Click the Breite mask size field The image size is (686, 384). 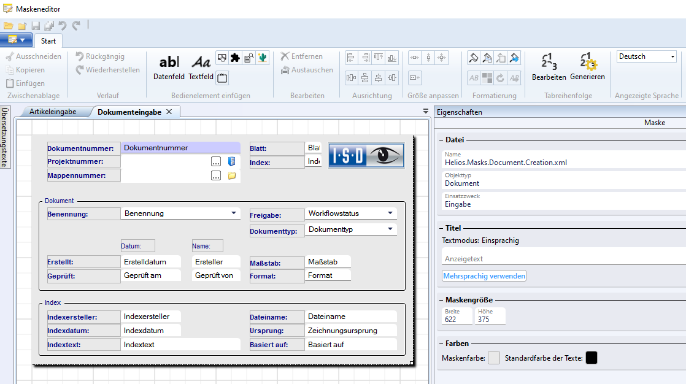[457, 319]
